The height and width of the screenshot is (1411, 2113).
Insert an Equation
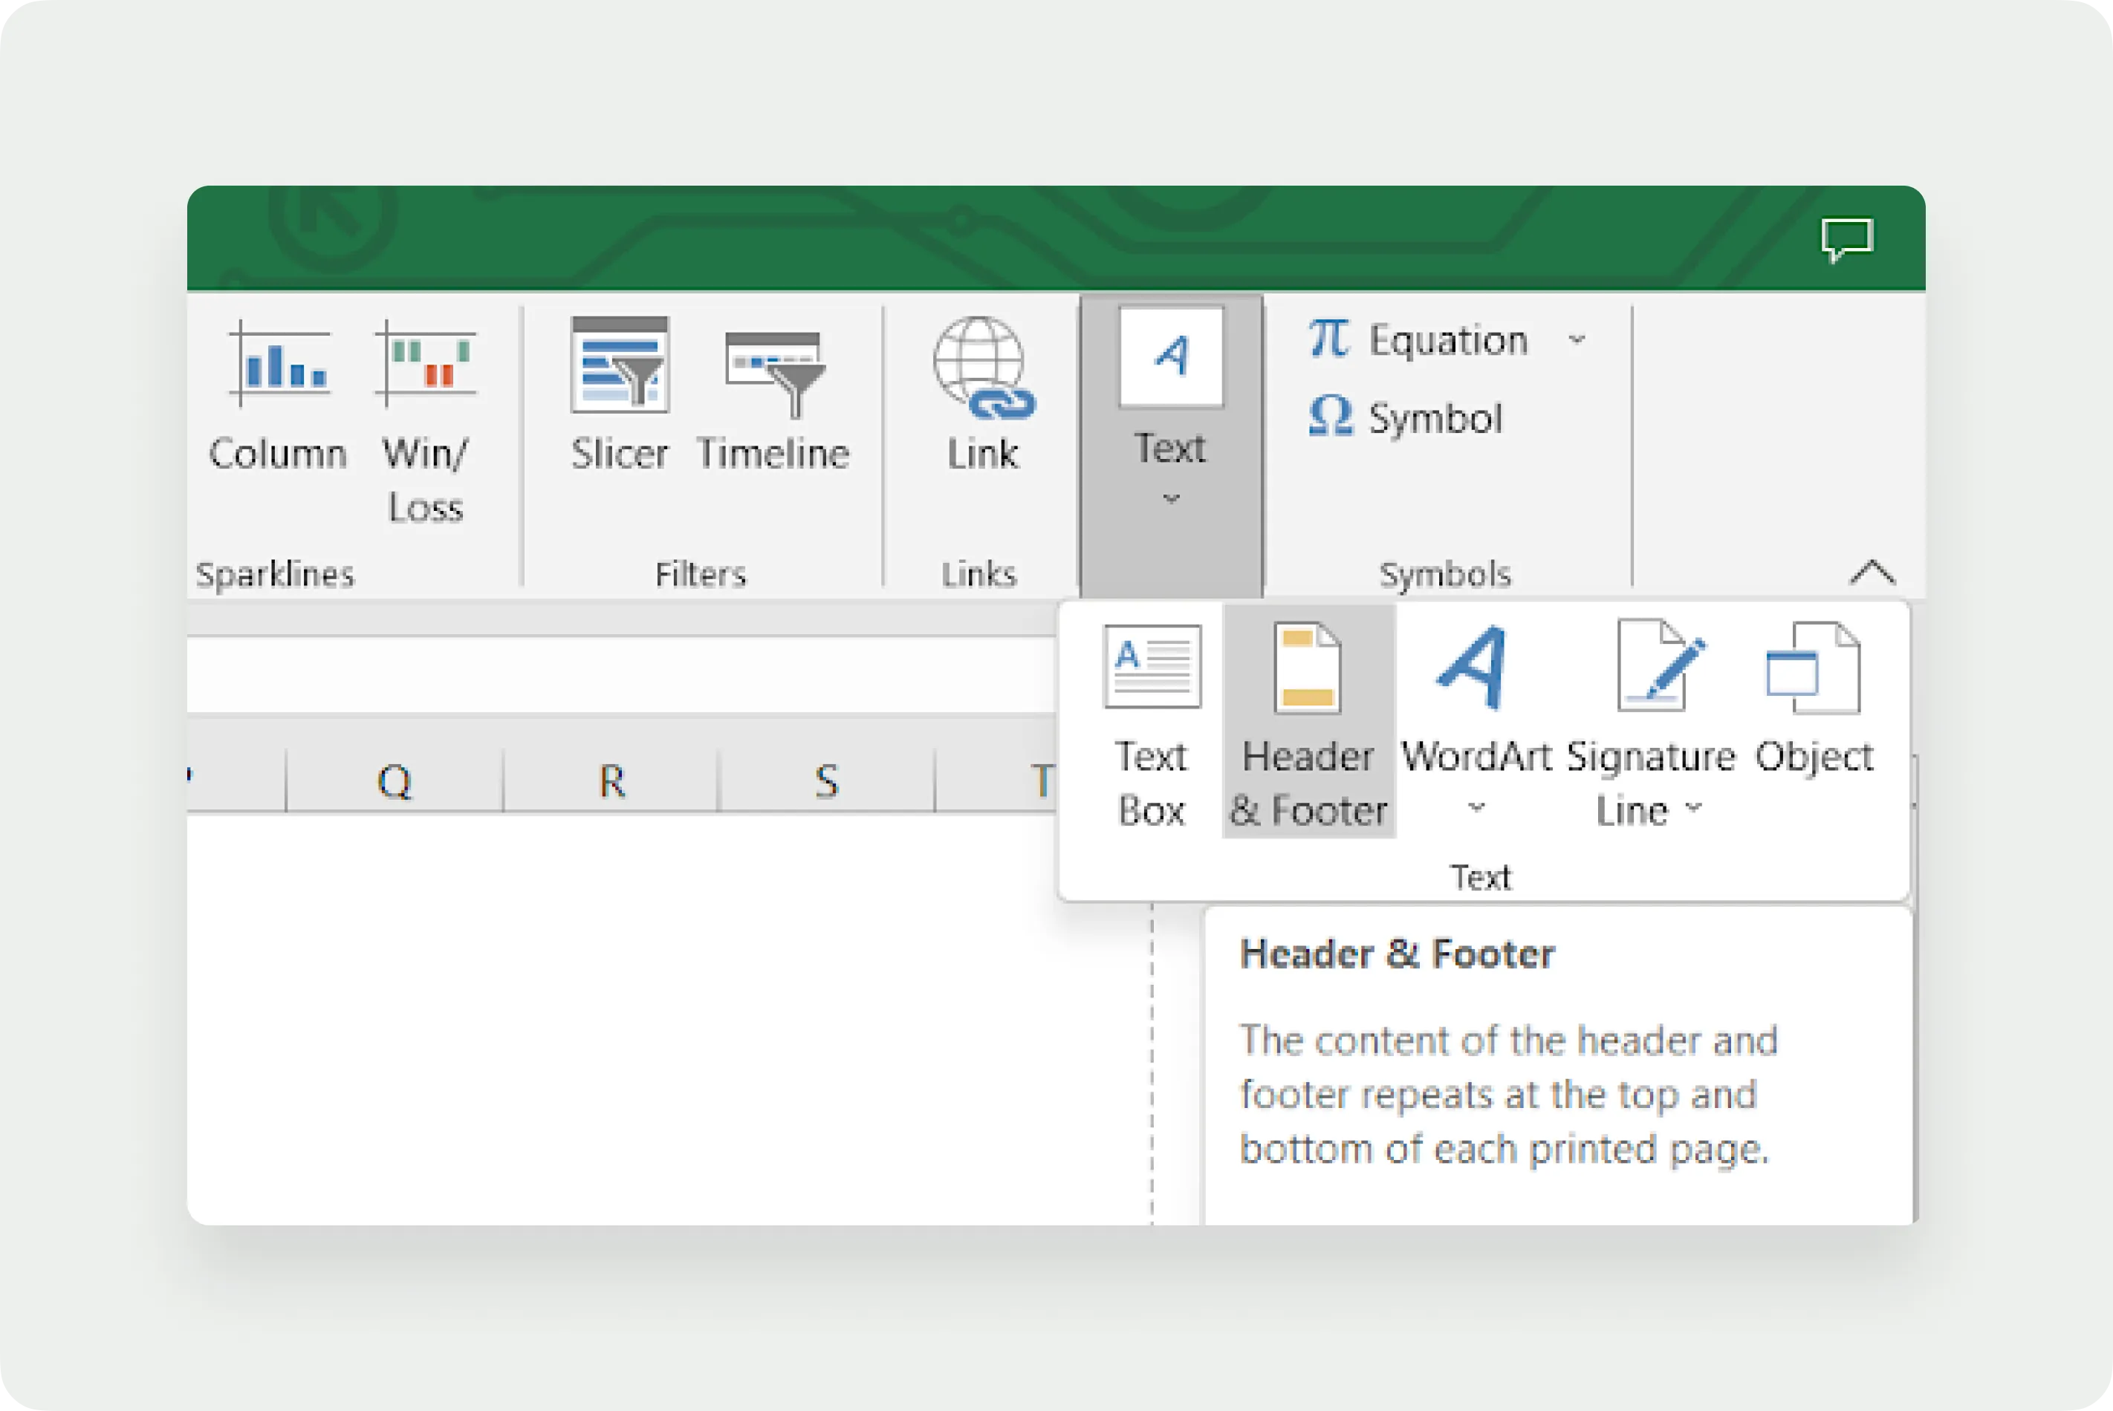pos(1419,340)
